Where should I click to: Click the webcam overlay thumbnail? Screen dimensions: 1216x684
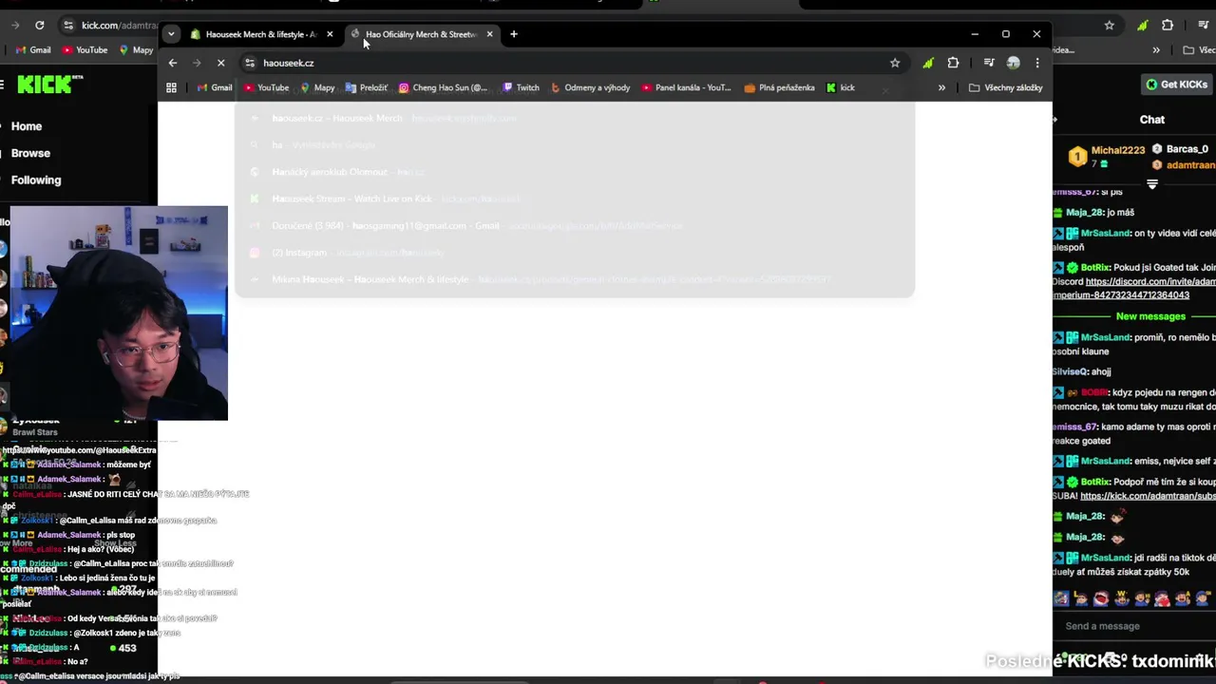[119, 313]
